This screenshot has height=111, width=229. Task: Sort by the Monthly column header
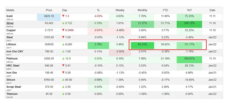click(x=142, y=10)
